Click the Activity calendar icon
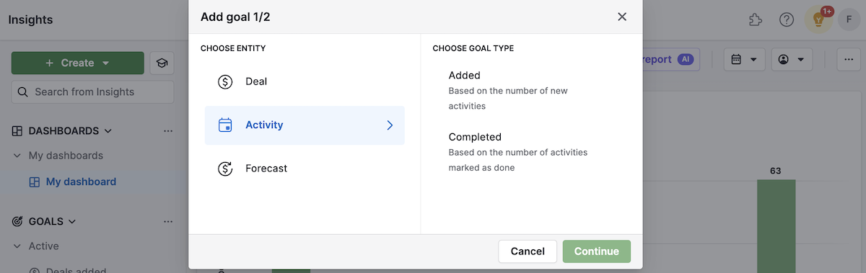Image resolution: width=866 pixels, height=273 pixels. tap(225, 125)
